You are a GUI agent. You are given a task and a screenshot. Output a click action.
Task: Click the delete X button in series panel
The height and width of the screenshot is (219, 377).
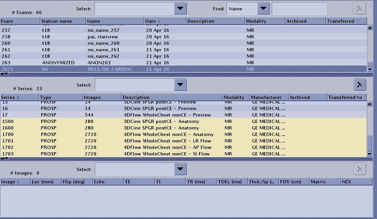[x=360, y=85]
